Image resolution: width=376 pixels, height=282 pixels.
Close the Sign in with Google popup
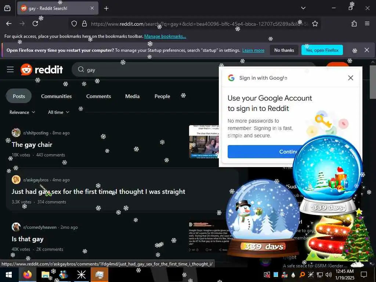click(350, 78)
